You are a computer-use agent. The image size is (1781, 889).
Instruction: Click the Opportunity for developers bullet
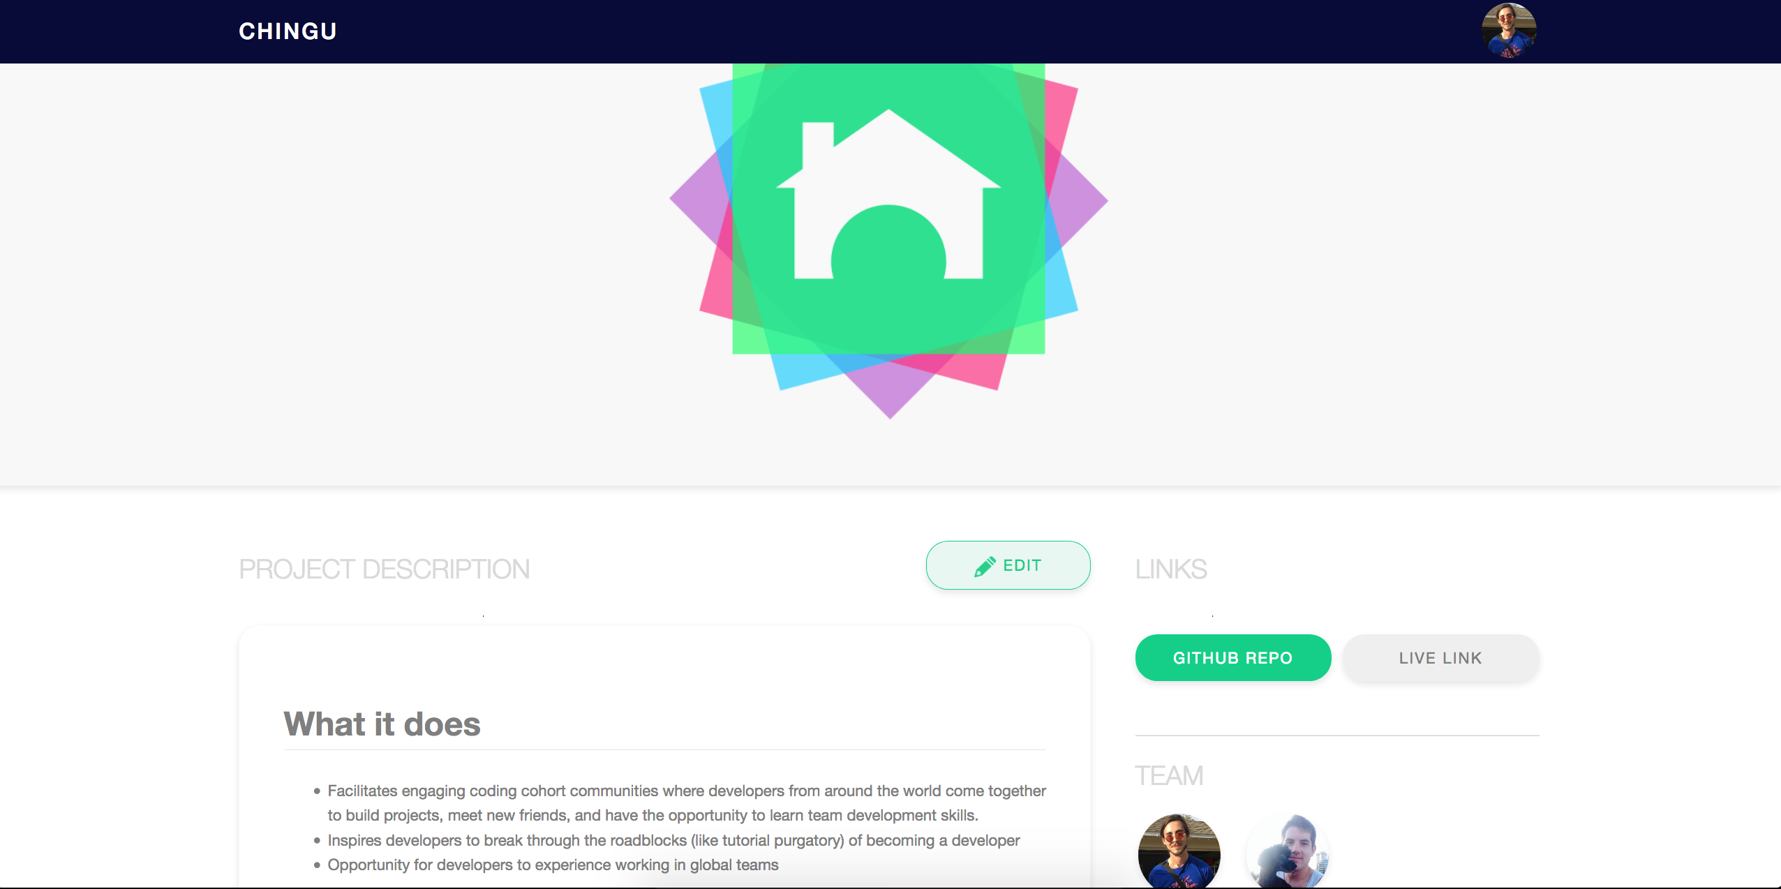point(553,865)
